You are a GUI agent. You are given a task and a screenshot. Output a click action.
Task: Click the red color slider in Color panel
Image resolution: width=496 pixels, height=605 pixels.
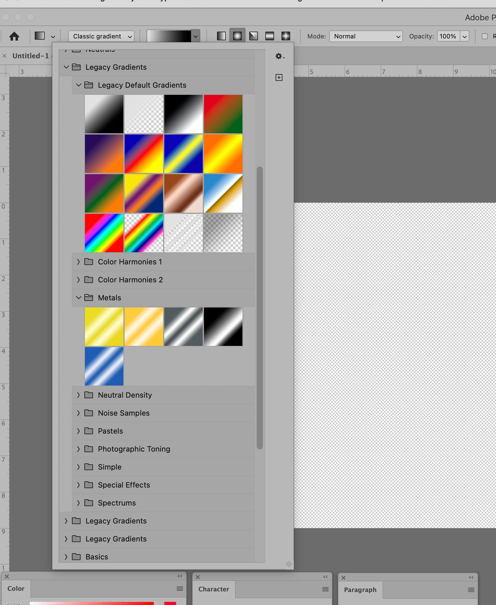(x=92, y=603)
